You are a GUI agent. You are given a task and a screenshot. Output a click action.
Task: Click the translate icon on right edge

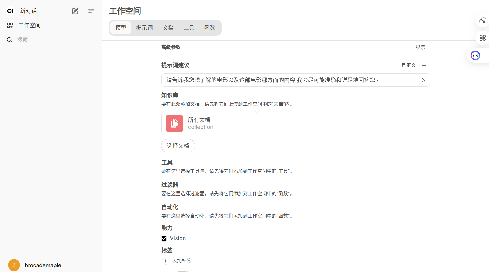pyautogui.click(x=482, y=21)
